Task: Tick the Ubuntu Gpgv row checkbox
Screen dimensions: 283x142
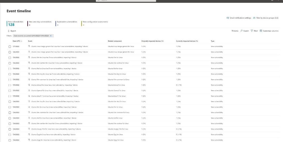Action: 10,140
